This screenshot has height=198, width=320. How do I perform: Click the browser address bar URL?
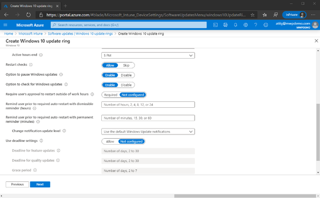coord(146,15)
